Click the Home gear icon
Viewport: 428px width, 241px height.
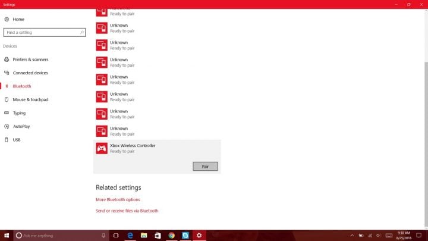[7, 19]
